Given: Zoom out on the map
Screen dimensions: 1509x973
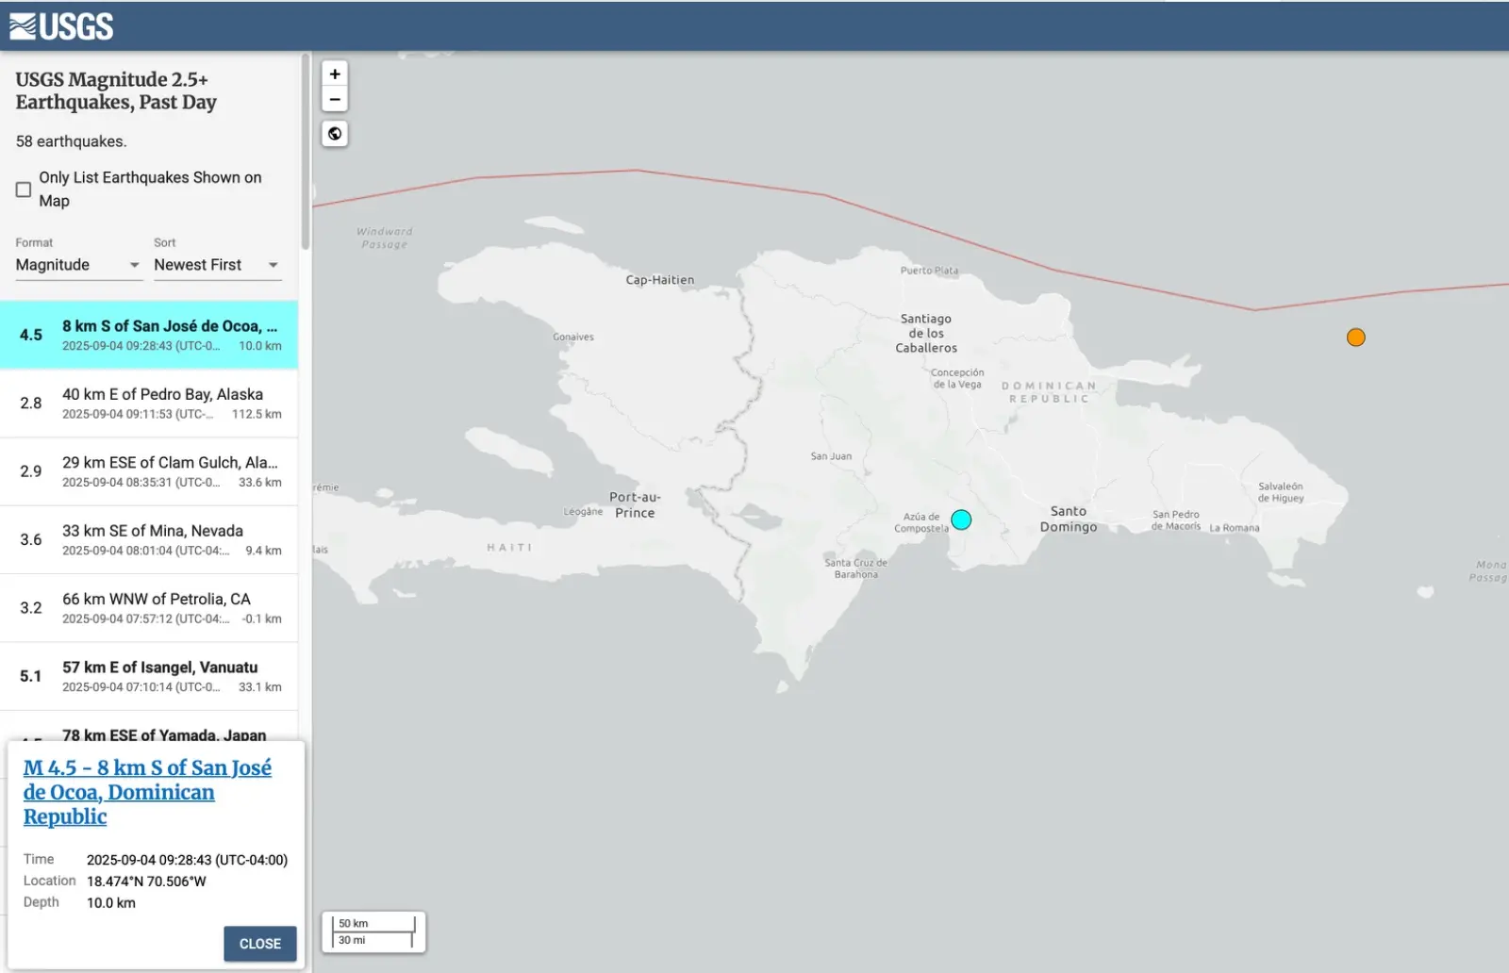Looking at the screenshot, I should (335, 99).
